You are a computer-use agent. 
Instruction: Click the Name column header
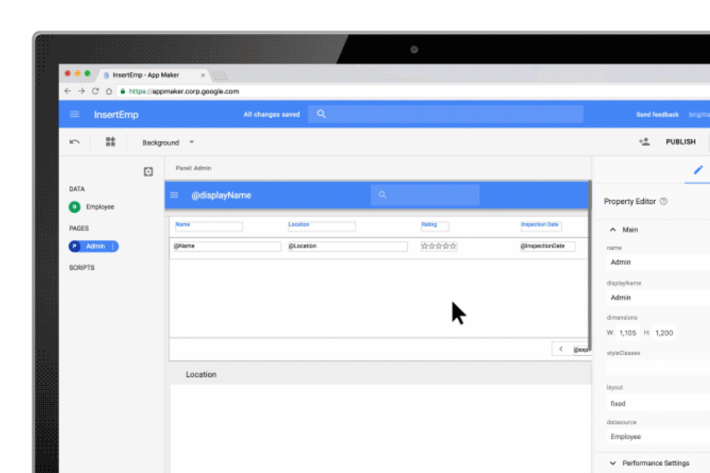(x=209, y=226)
